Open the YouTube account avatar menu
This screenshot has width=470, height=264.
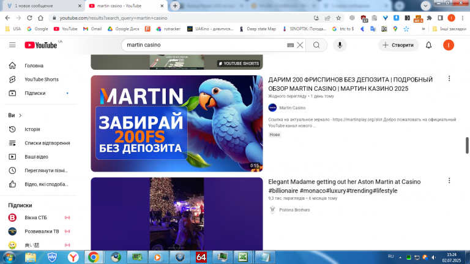tap(449, 45)
